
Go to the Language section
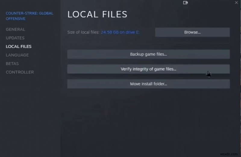click(x=17, y=55)
